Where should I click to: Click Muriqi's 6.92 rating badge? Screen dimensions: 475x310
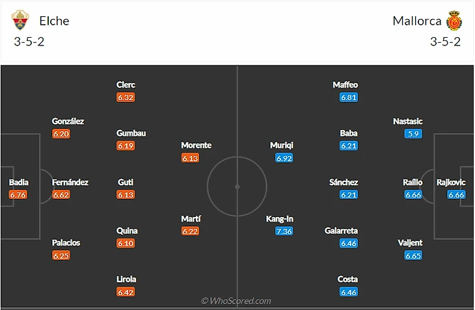pos(284,158)
